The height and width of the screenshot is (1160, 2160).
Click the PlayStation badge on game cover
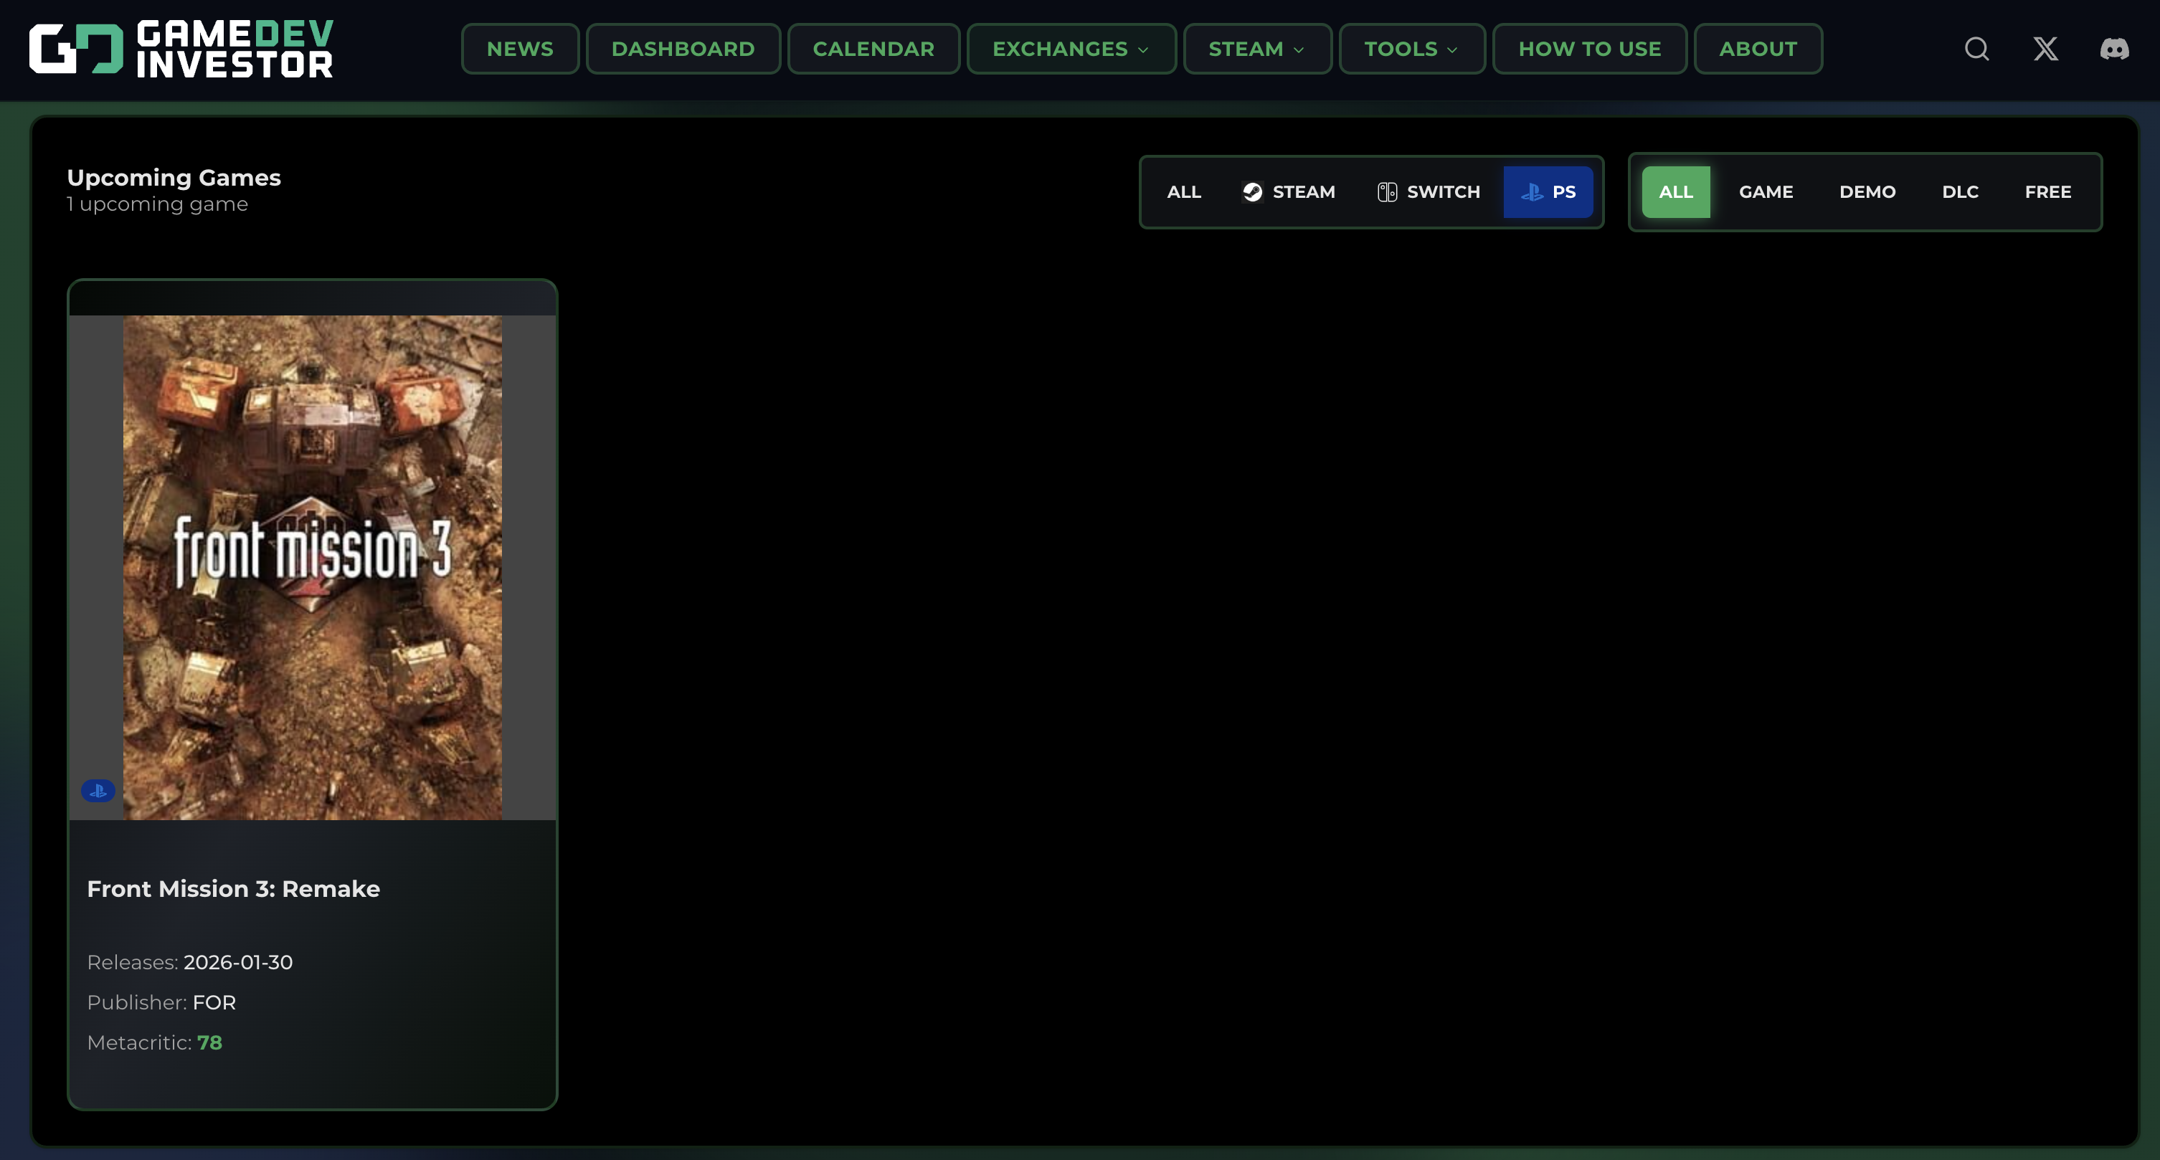[x=98, y=790]
